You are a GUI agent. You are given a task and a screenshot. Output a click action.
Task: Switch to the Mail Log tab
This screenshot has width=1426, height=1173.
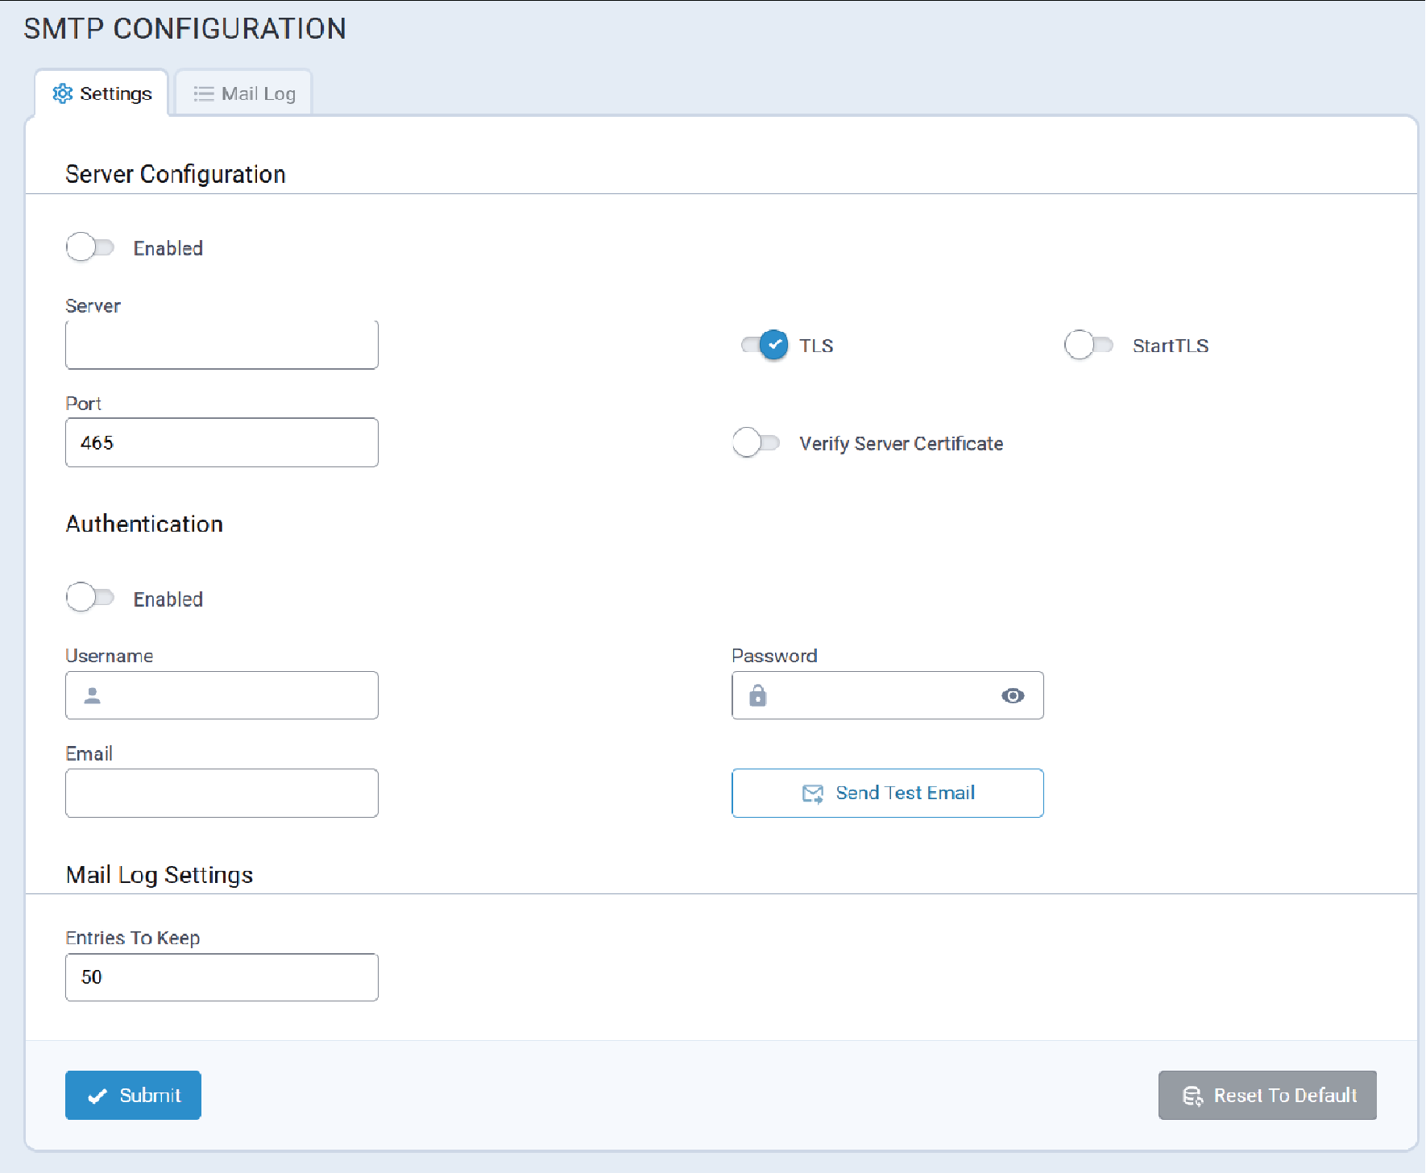pyautogui.click(x=244, y=94)
